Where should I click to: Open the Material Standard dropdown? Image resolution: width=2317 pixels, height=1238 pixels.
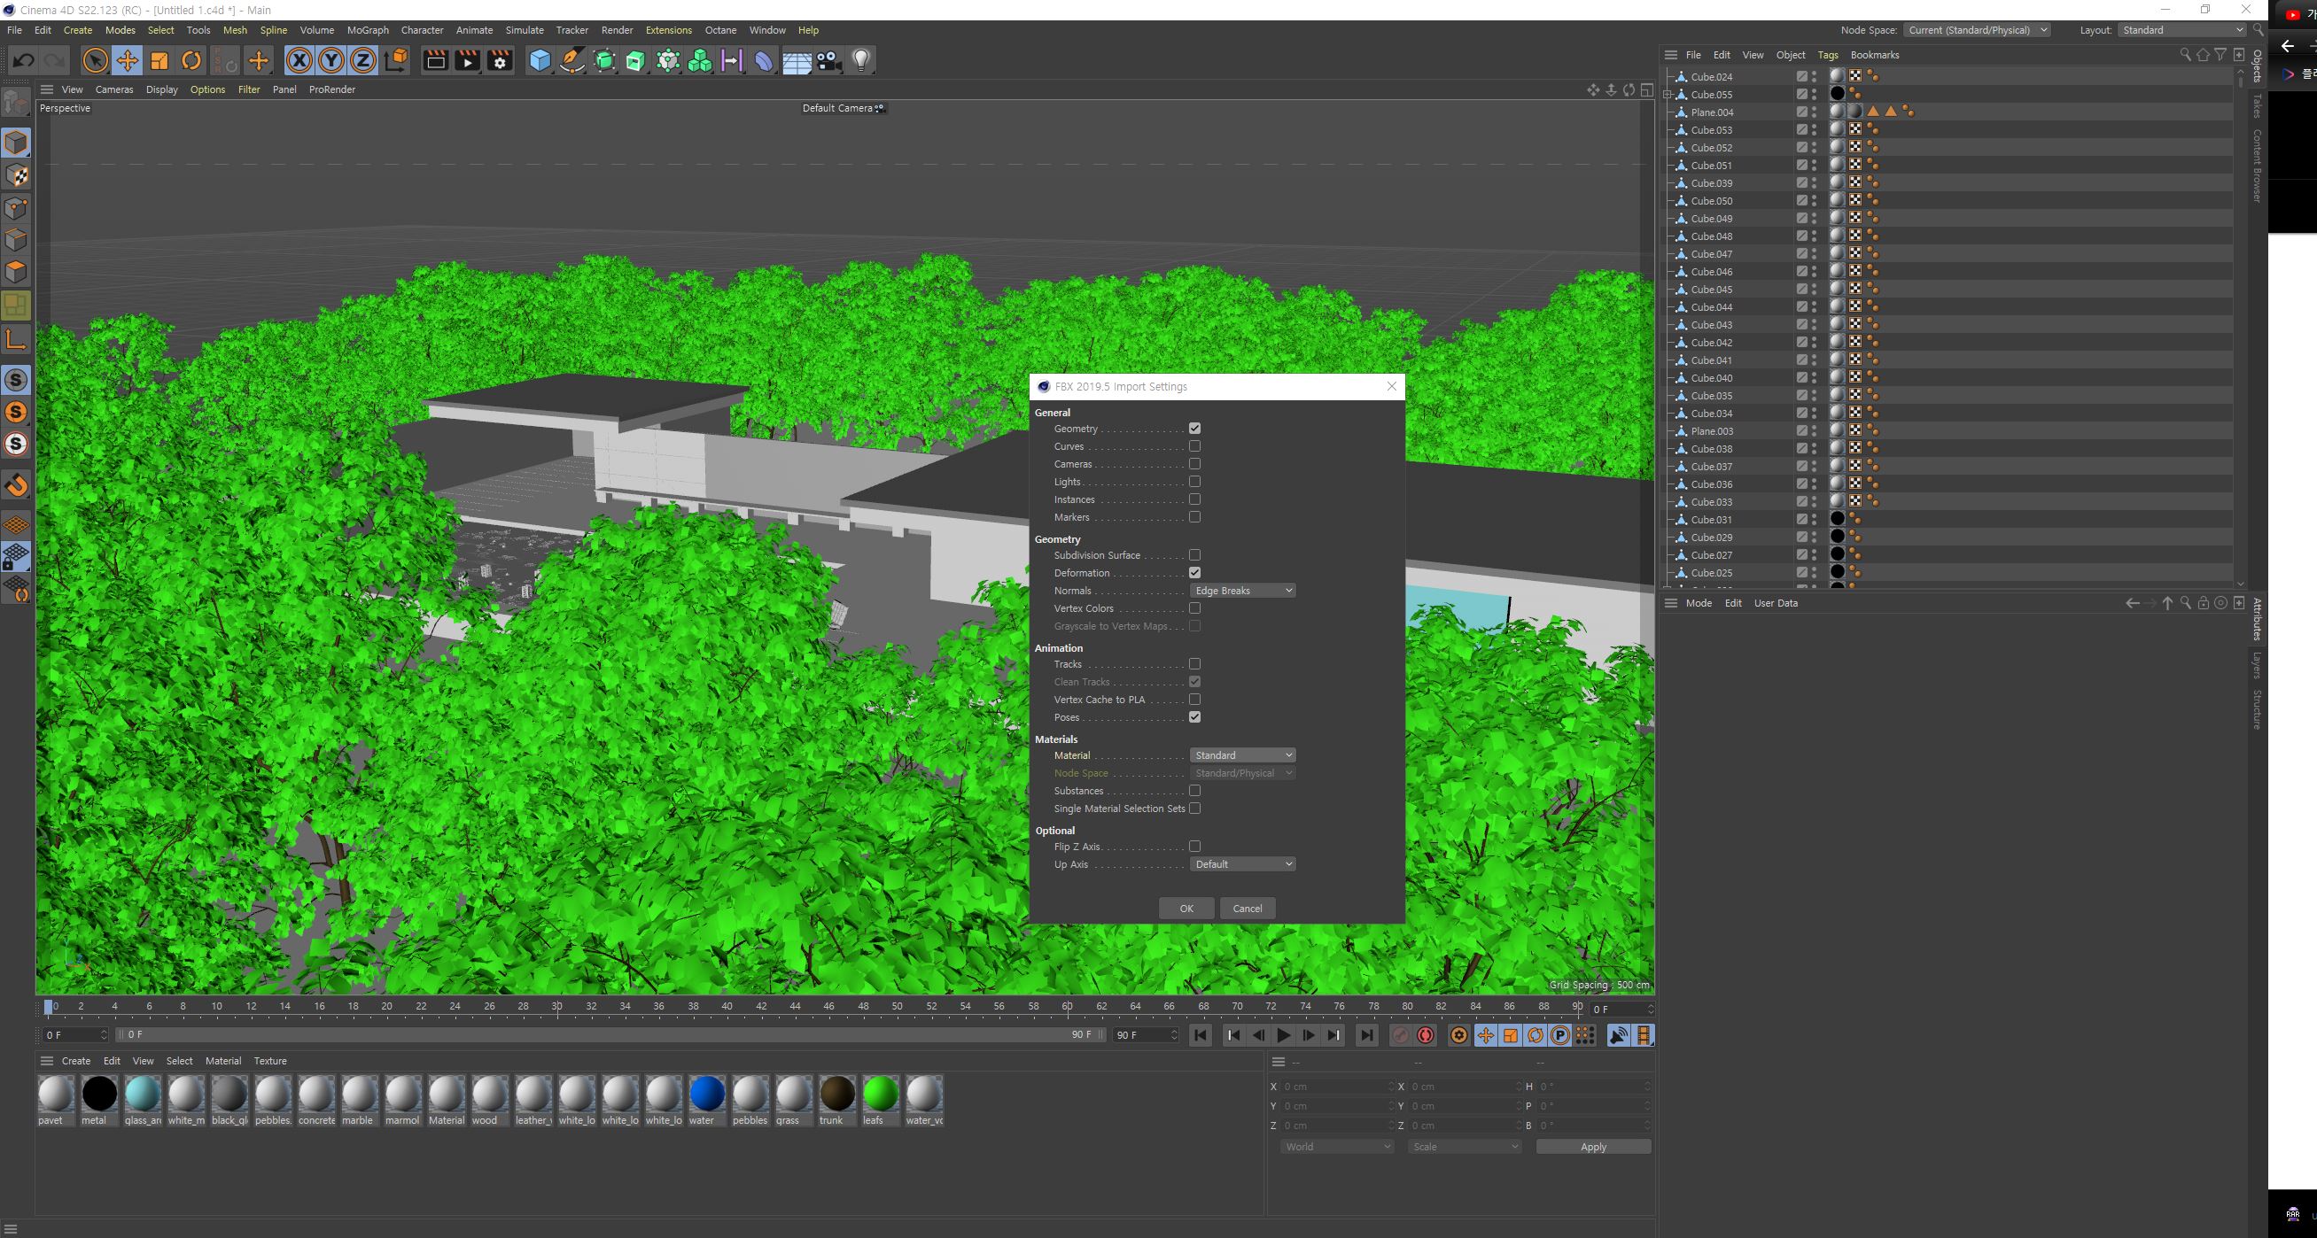pyautogui.click(x=1243, y=755)
